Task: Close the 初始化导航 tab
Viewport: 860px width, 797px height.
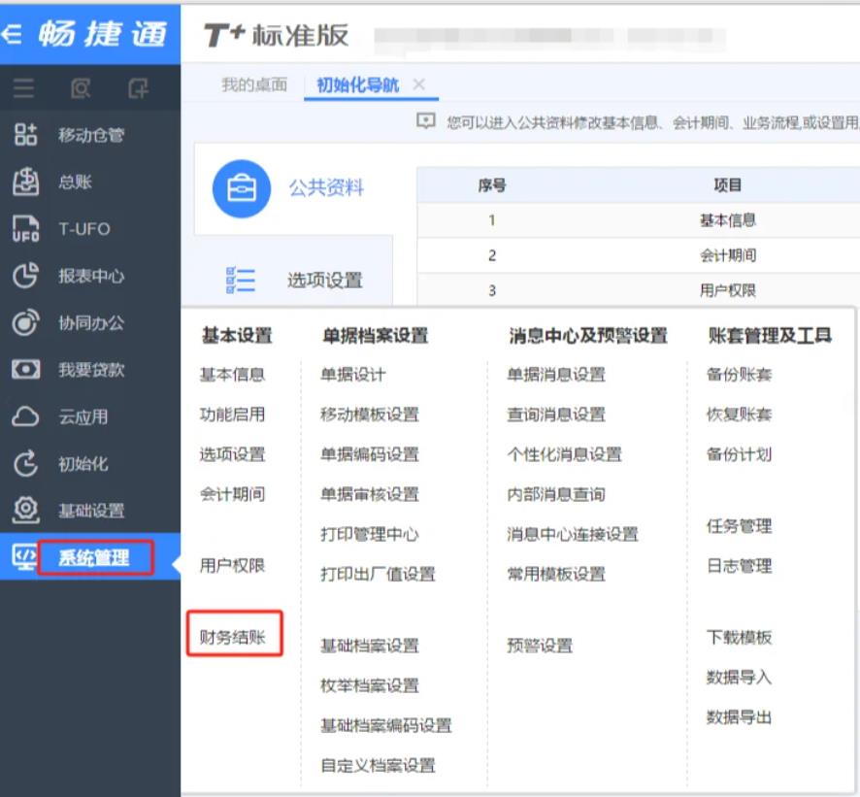Action: click(x=419, y=85)
